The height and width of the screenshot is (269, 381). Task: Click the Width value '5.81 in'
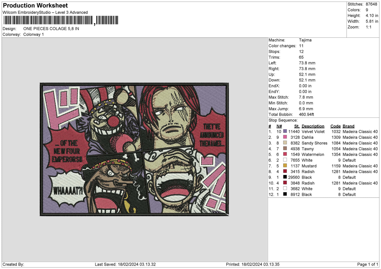point(372,21)
